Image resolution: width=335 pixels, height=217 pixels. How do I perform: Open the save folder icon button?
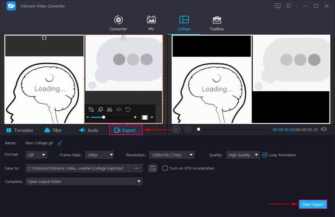pyautogui.click(x=153, y=168)
